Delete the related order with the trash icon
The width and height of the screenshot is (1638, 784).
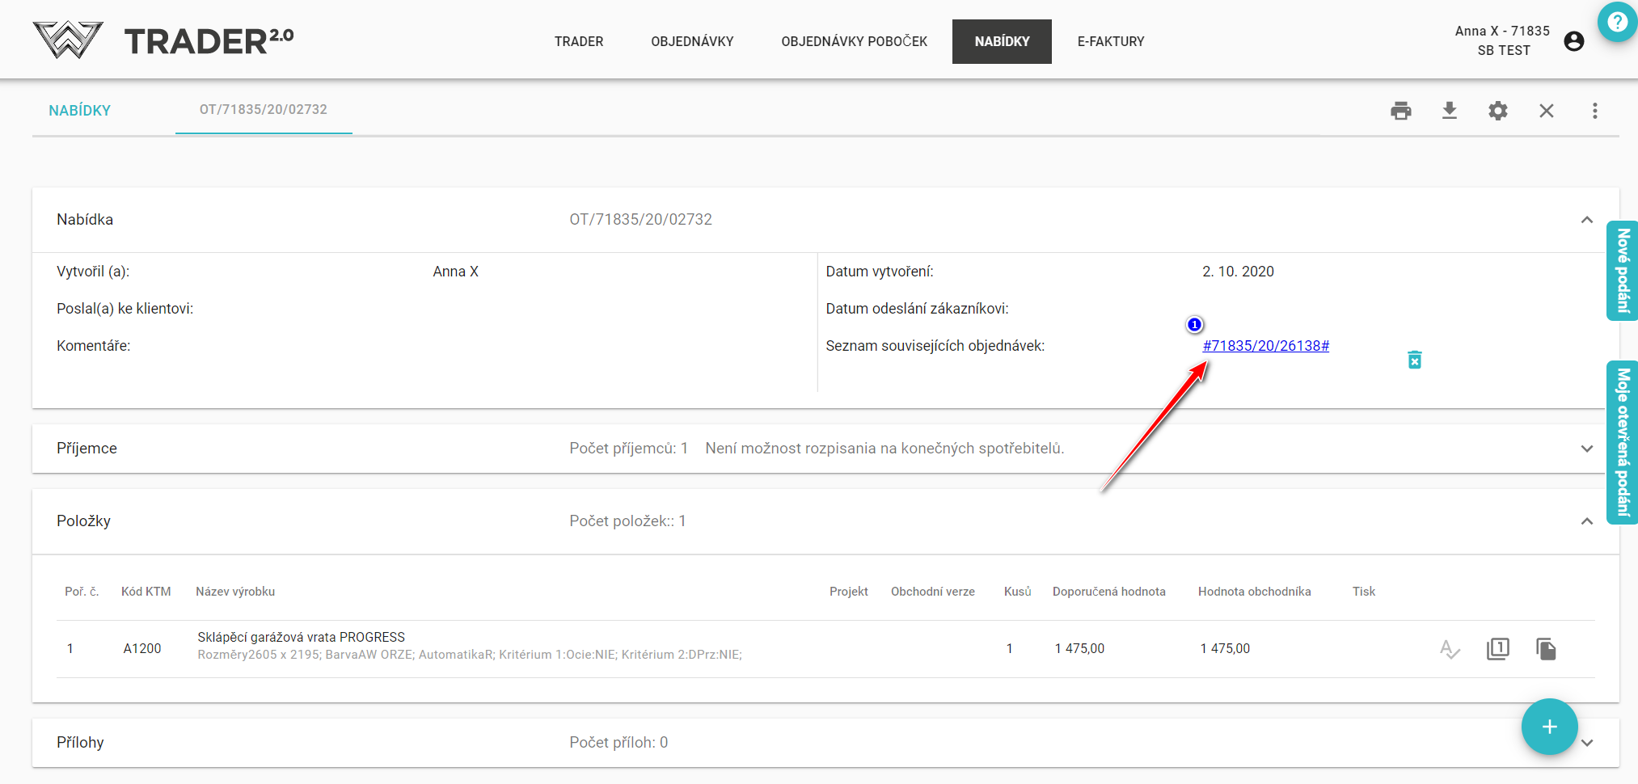(x=1414, y=360)
